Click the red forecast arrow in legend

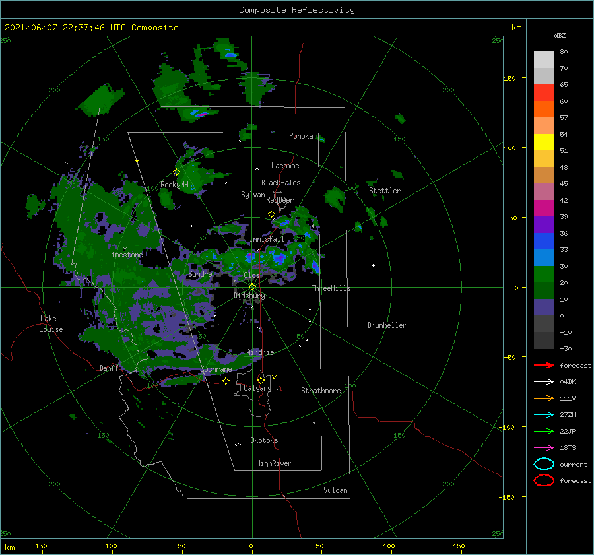pyautogui.click(x=544, y=365)
